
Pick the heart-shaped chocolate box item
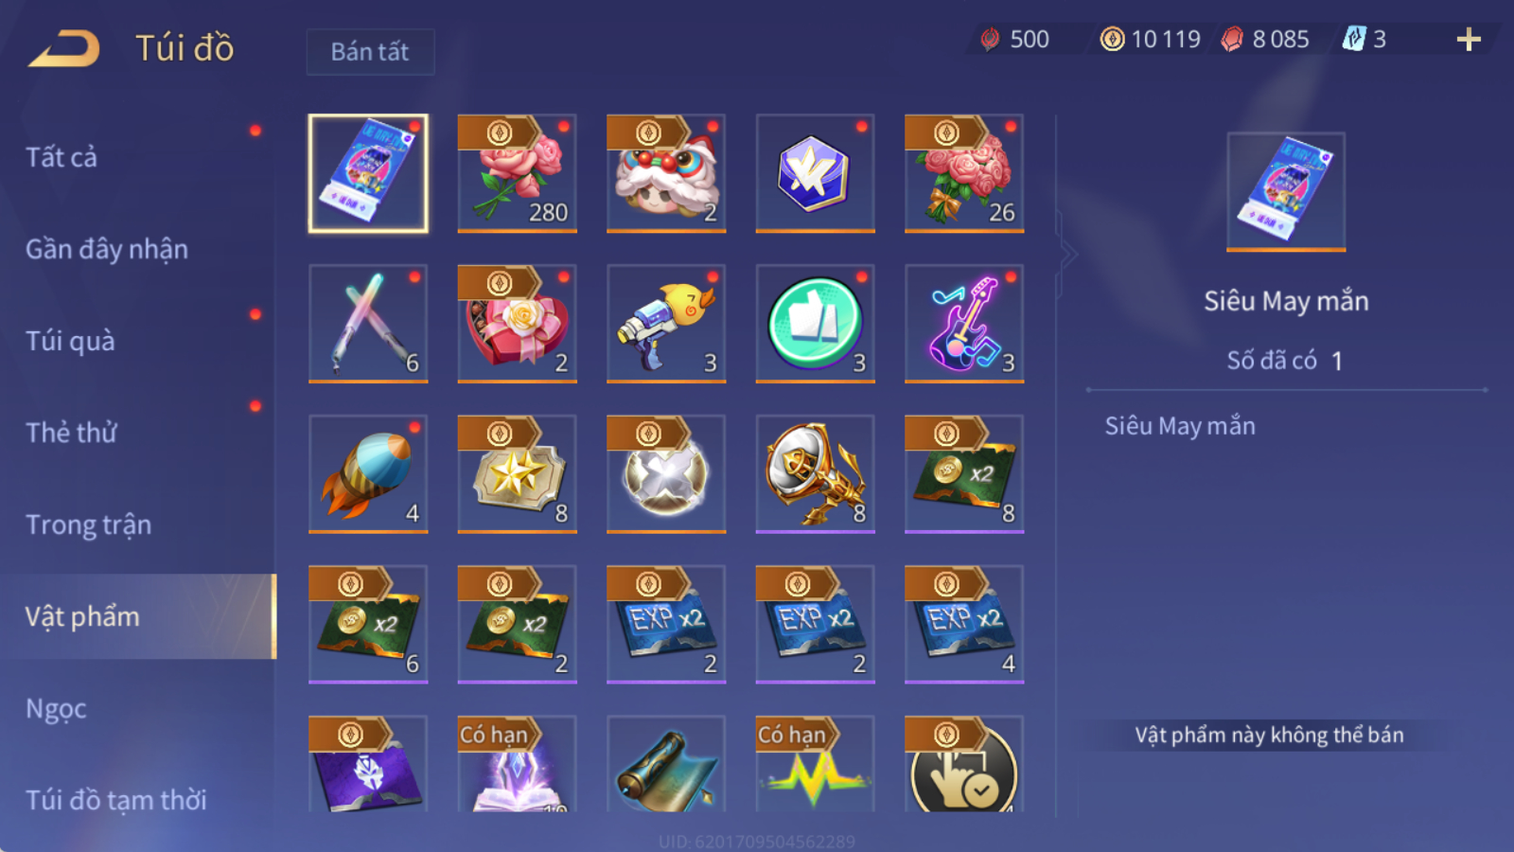tap(517, 324)
